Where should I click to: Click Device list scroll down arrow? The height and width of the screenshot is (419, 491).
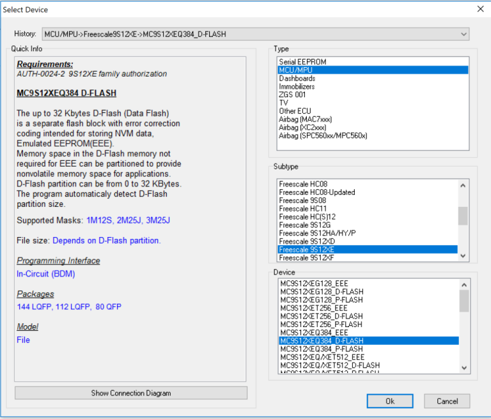tap(464, 368)
